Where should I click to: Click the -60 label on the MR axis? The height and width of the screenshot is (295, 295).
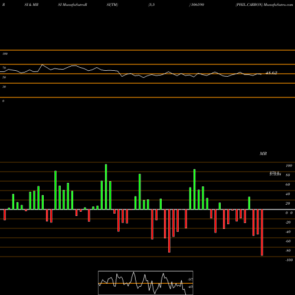[x=288, y=241]
